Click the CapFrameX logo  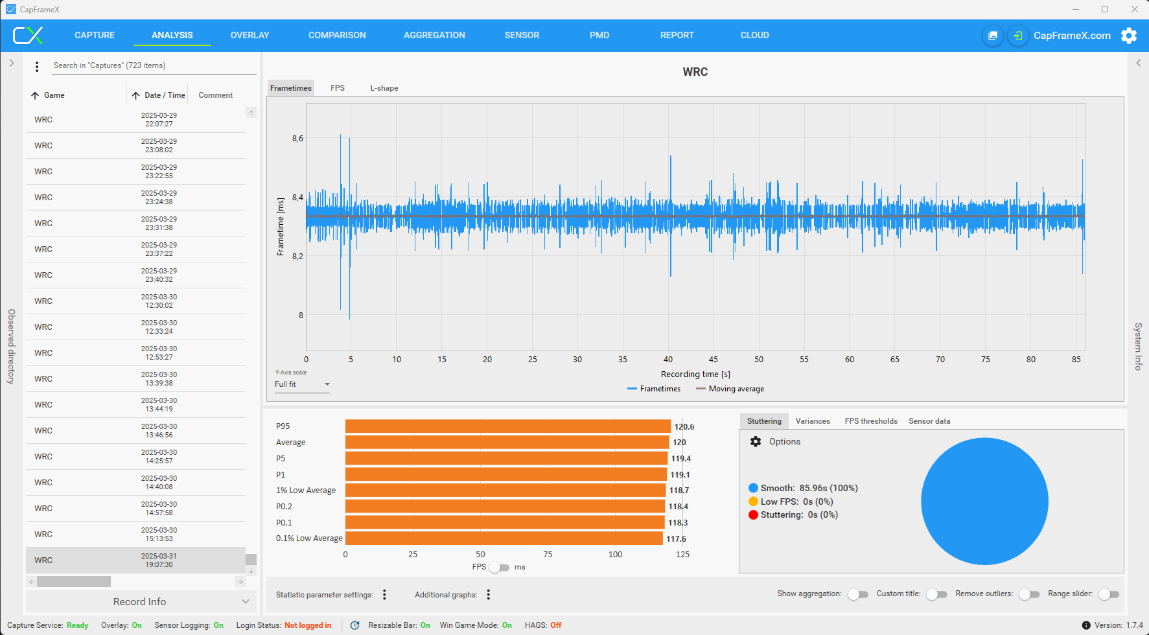pyautogui.click(x=28, y=36)
